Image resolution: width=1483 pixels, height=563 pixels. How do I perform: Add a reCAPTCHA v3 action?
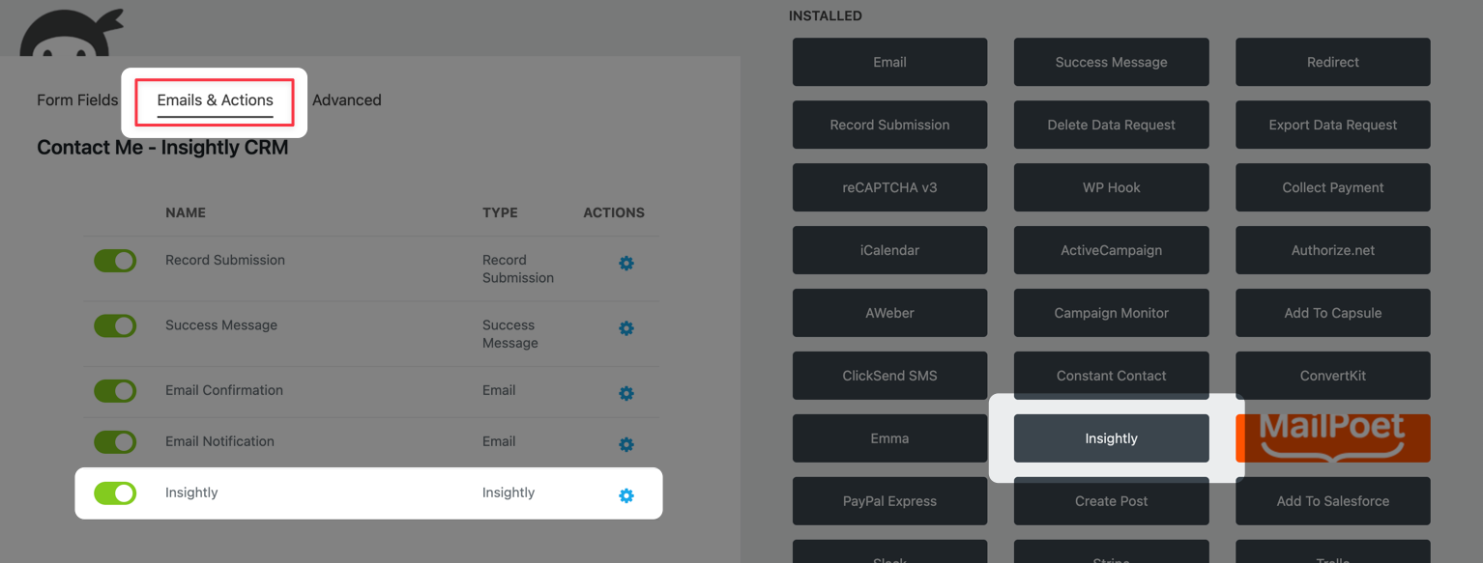point(889,187)
